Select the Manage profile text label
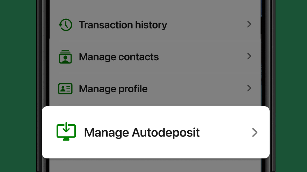The image size is (307, 172). coord(113,89)
